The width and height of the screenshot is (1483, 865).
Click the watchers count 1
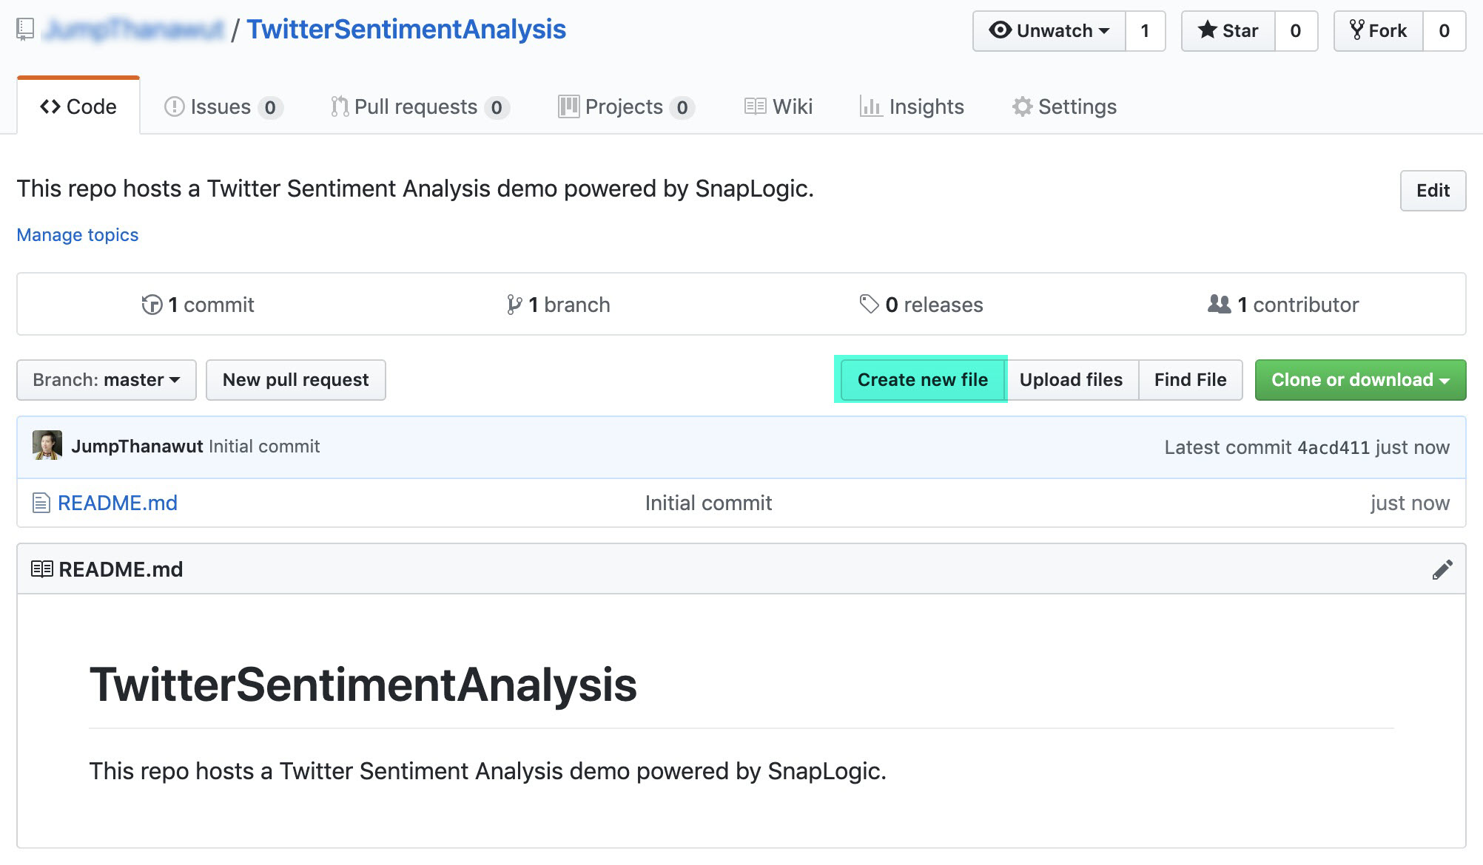coord(1145,31)
